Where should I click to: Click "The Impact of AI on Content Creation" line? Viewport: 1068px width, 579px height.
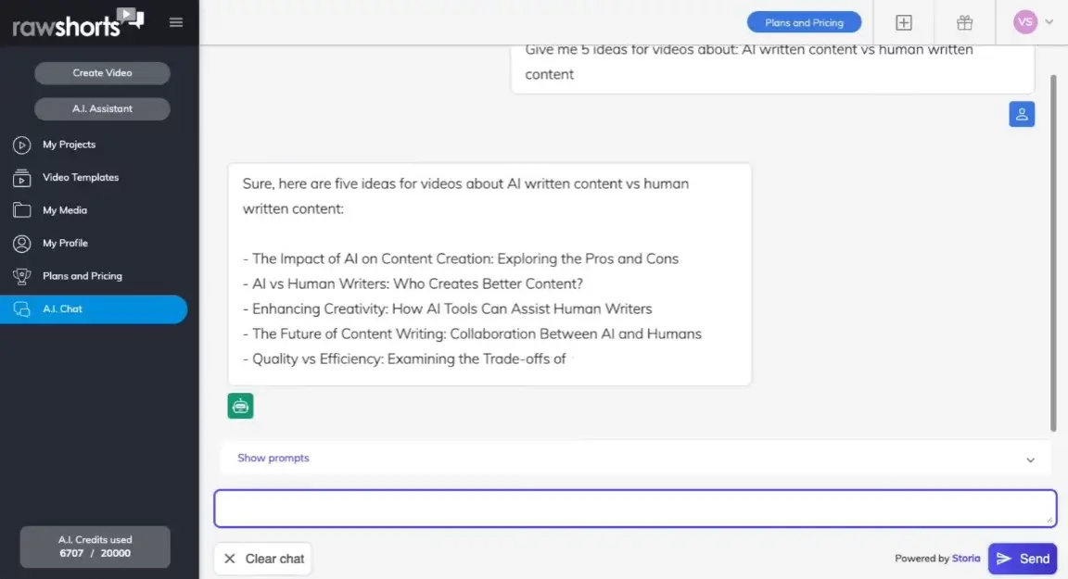[x=461, y=258]
